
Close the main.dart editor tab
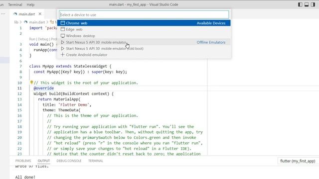pyautogui.click(x=40, y=14)
